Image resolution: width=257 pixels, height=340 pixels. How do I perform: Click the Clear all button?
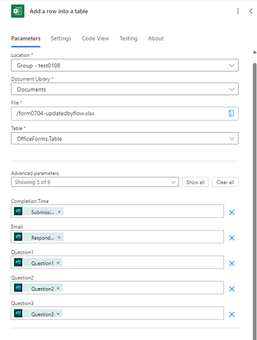225,182
